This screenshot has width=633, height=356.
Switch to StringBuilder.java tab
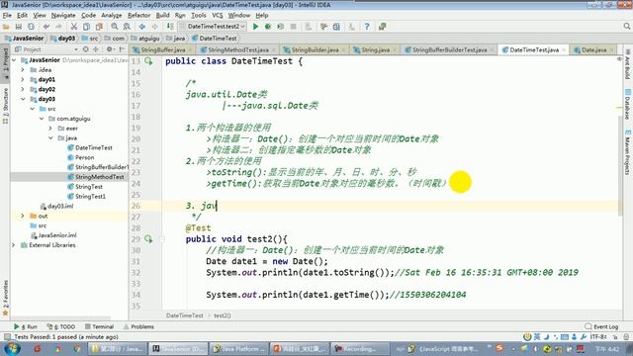point(315,49)
